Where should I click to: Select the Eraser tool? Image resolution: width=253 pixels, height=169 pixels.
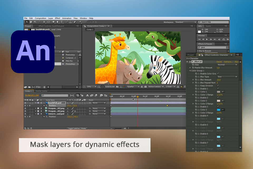75,22
